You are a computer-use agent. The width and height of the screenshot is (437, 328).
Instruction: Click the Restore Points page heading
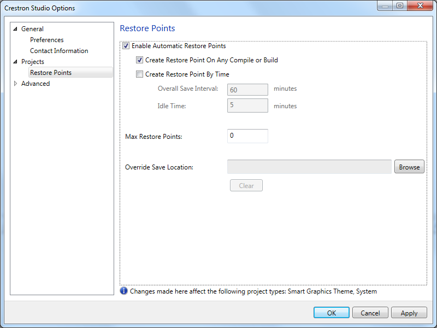click(147, 28)
